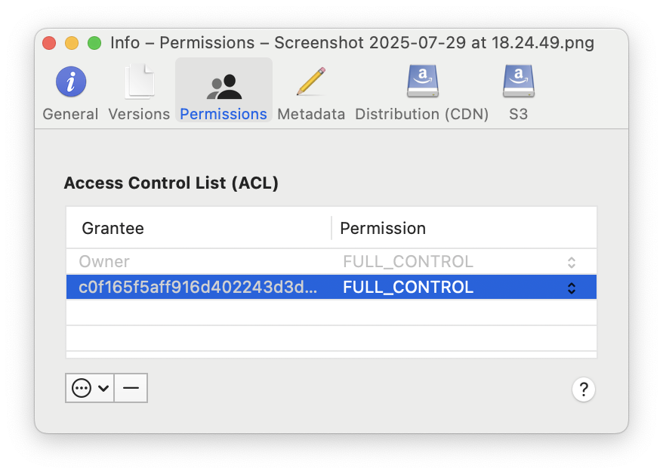Open the Owner row's permission dropdown

[572, 261]
